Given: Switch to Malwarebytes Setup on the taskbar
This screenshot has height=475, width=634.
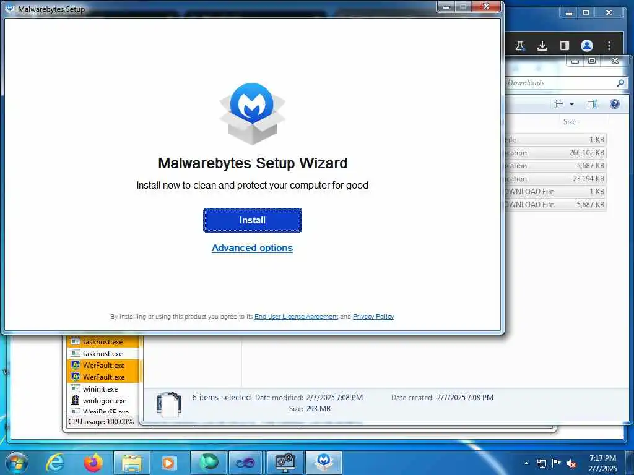Looking at the screenshot, I should [323, 463].
